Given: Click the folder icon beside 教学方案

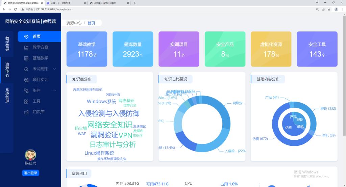Looking at the screenshot, I should click(x=26, y=47).
